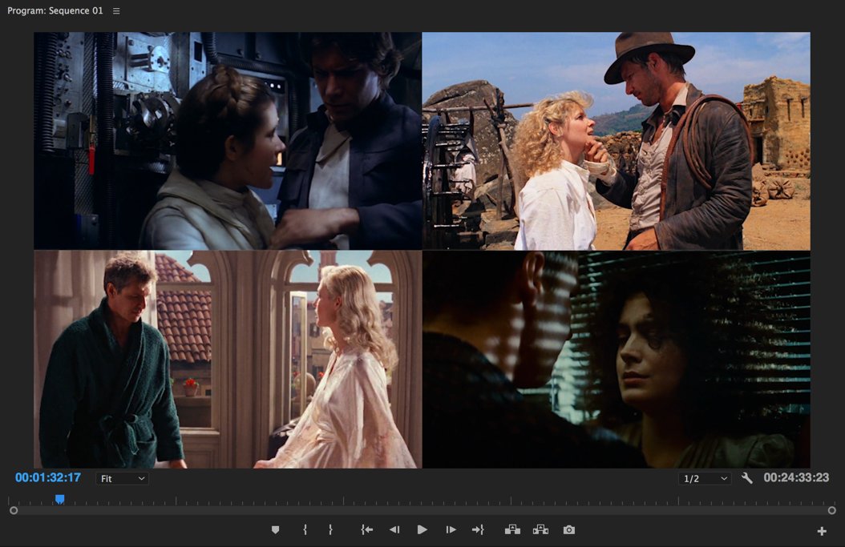Click the Lift button
Screen dimensions: 845x547
[x=512, y=530]
